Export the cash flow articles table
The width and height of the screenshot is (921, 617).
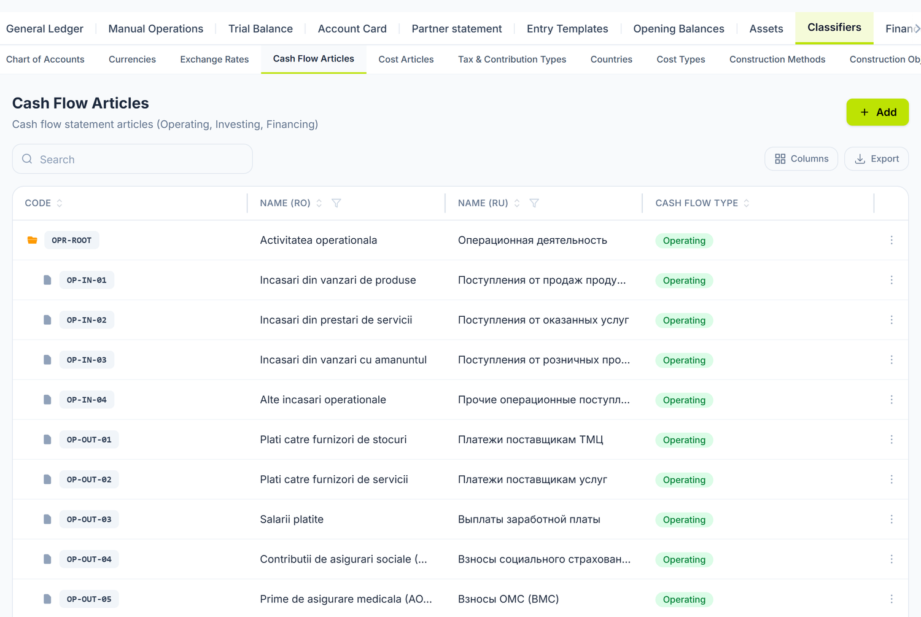[x=876, y=159]
